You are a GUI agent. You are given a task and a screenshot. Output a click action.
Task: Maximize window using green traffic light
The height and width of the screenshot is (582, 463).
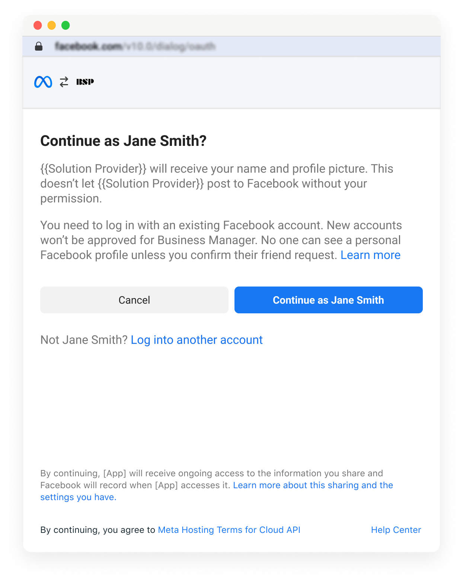[66, 25]
